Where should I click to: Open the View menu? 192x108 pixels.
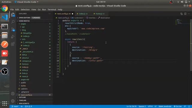[34, 10]
